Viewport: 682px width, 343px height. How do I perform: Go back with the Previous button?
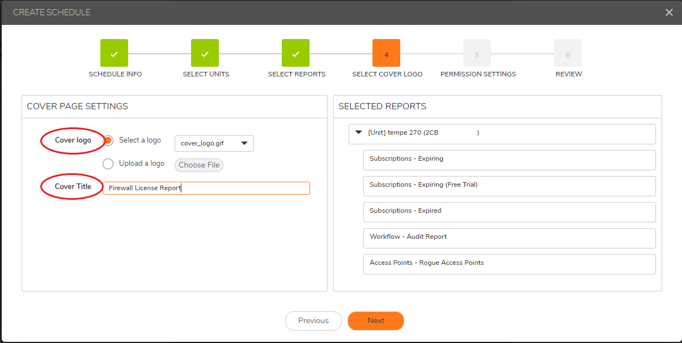pyautogui.click(x=313, y=321)
